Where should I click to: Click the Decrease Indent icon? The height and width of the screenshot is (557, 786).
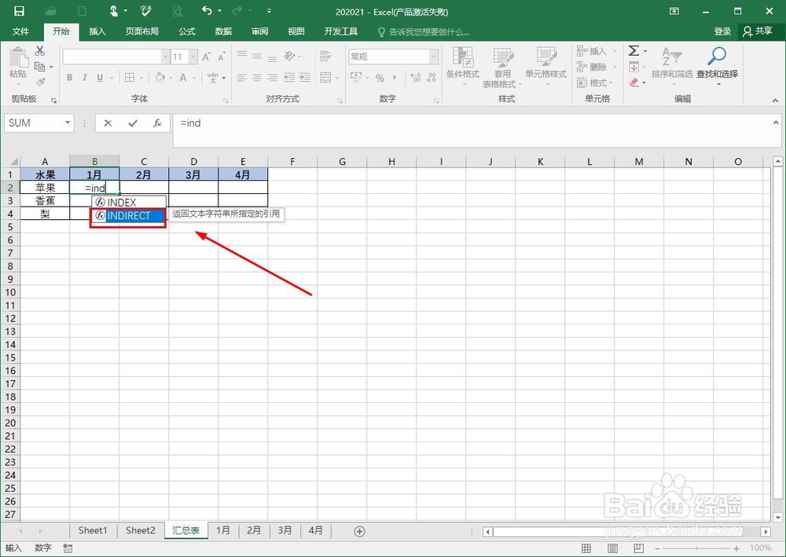click(x=289, y=78)
